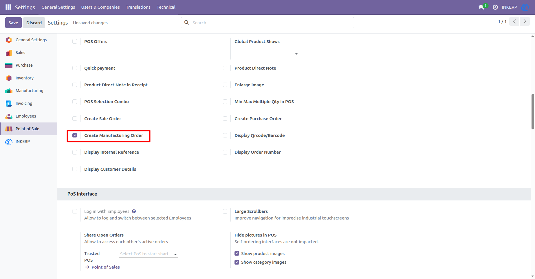Enable Quick payment checkbox
This screenshot has width=535, height=279.
[x=75, y=68]
